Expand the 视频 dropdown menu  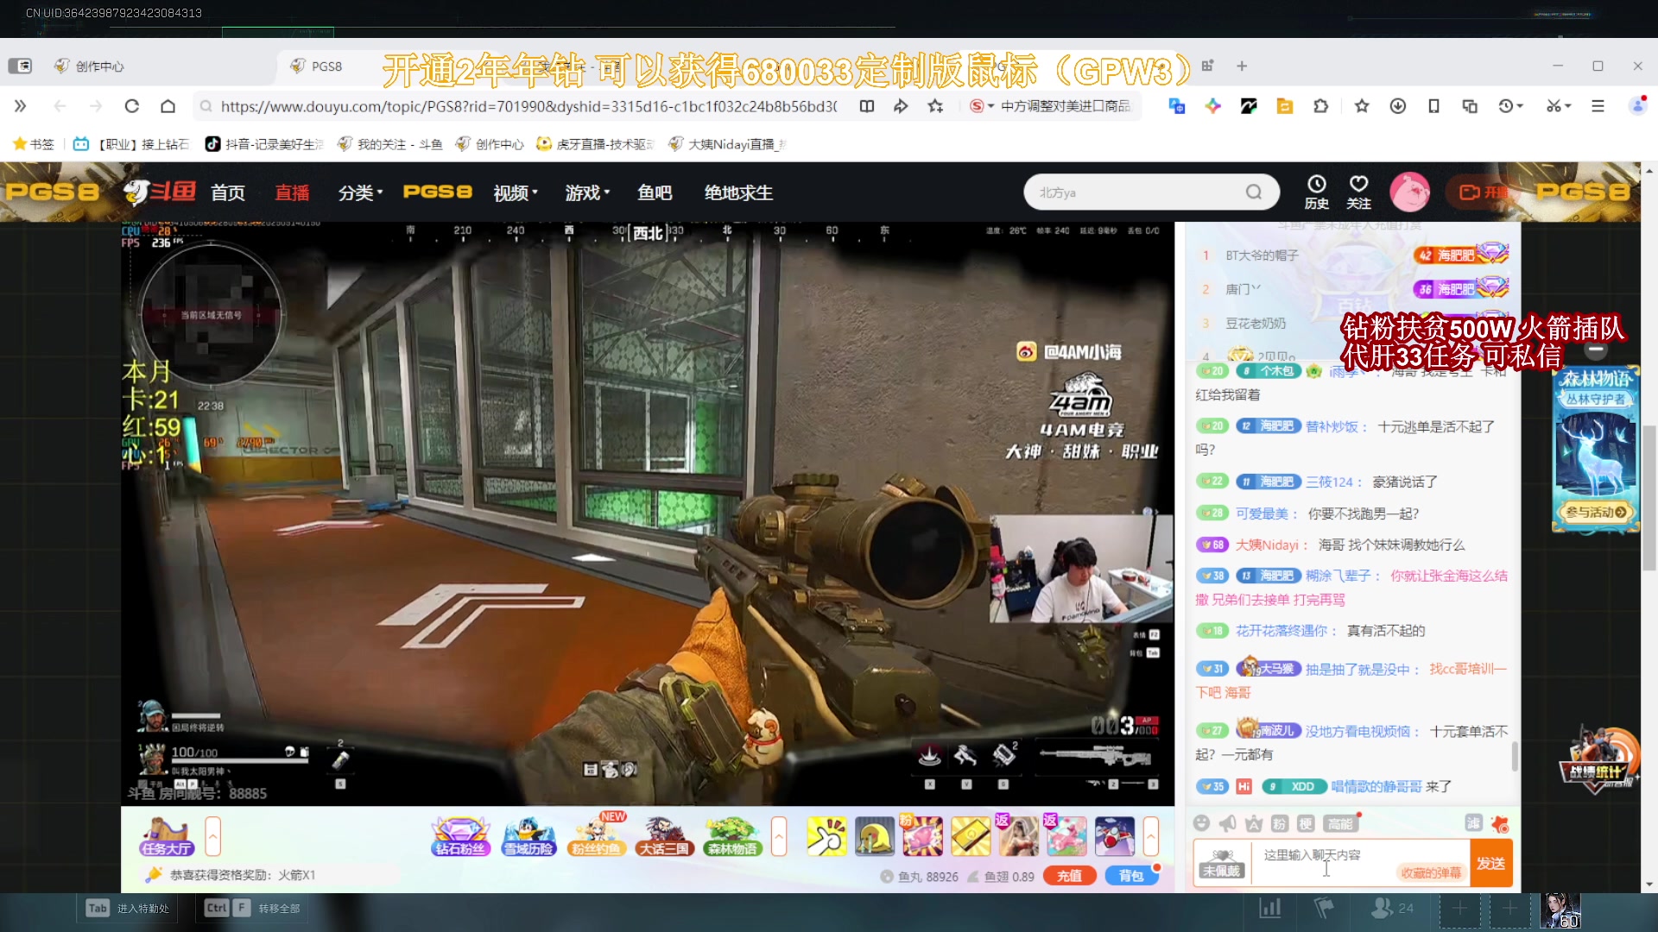516,192
